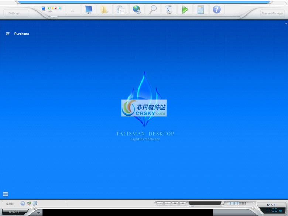Expand the arrow next to START
This screenshot has height=216, width=288.
tap(38, 213)
